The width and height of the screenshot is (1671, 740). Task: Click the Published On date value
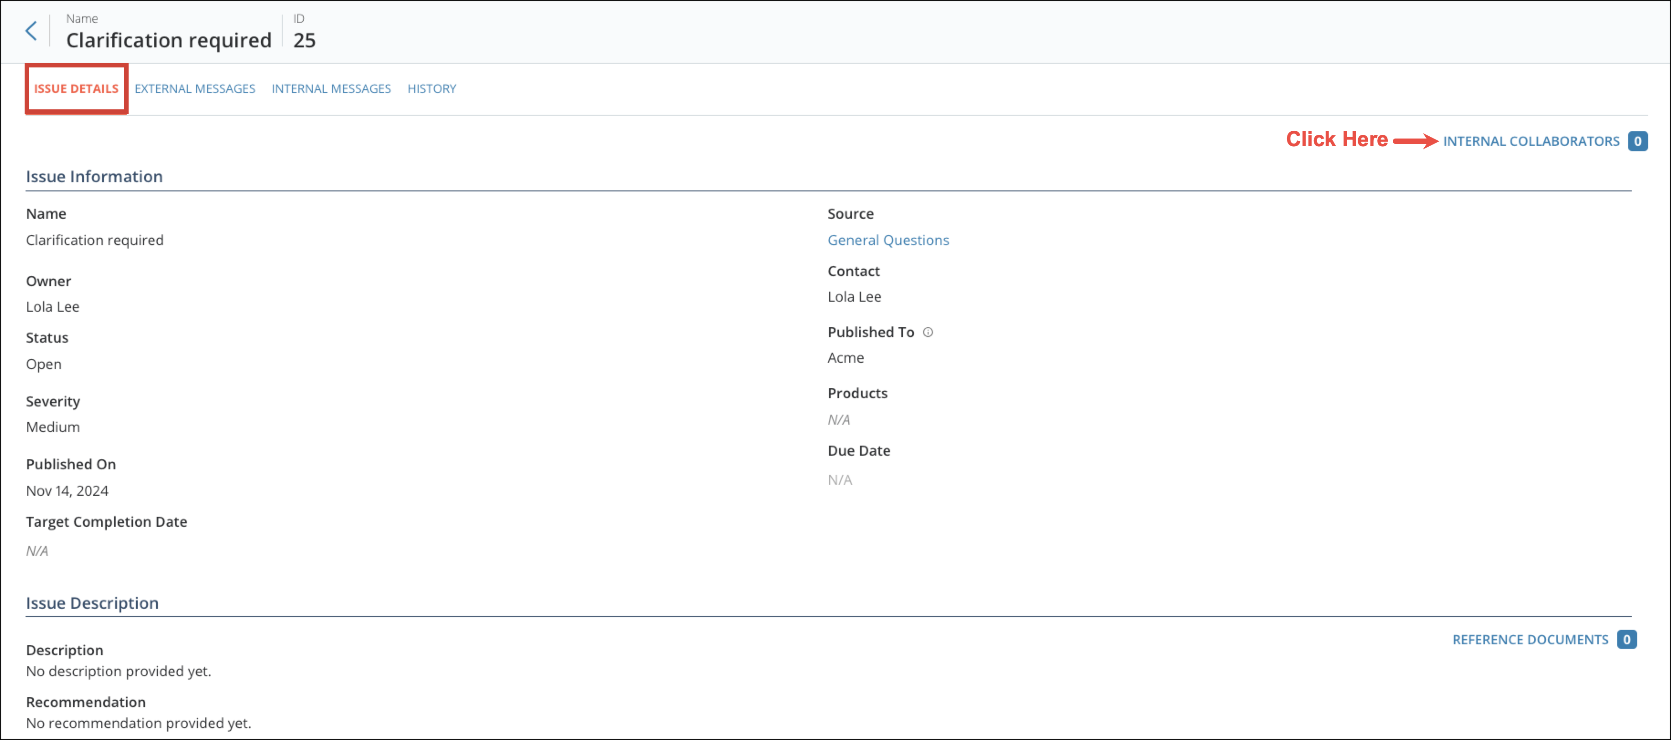[x=67, y=491]
